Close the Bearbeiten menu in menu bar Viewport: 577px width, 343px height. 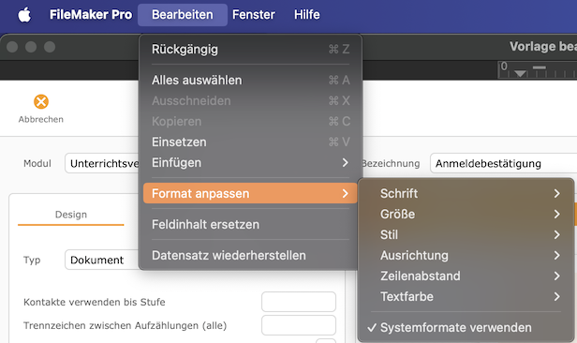click(x=182, y=15)
